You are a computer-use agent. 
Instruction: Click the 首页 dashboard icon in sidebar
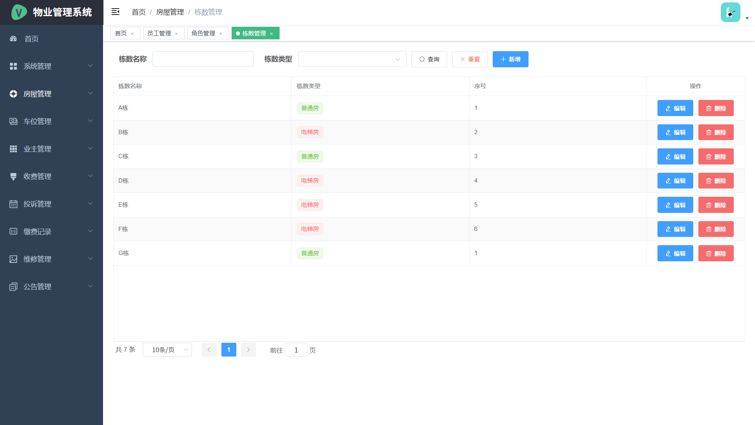[x=13, y=39]
